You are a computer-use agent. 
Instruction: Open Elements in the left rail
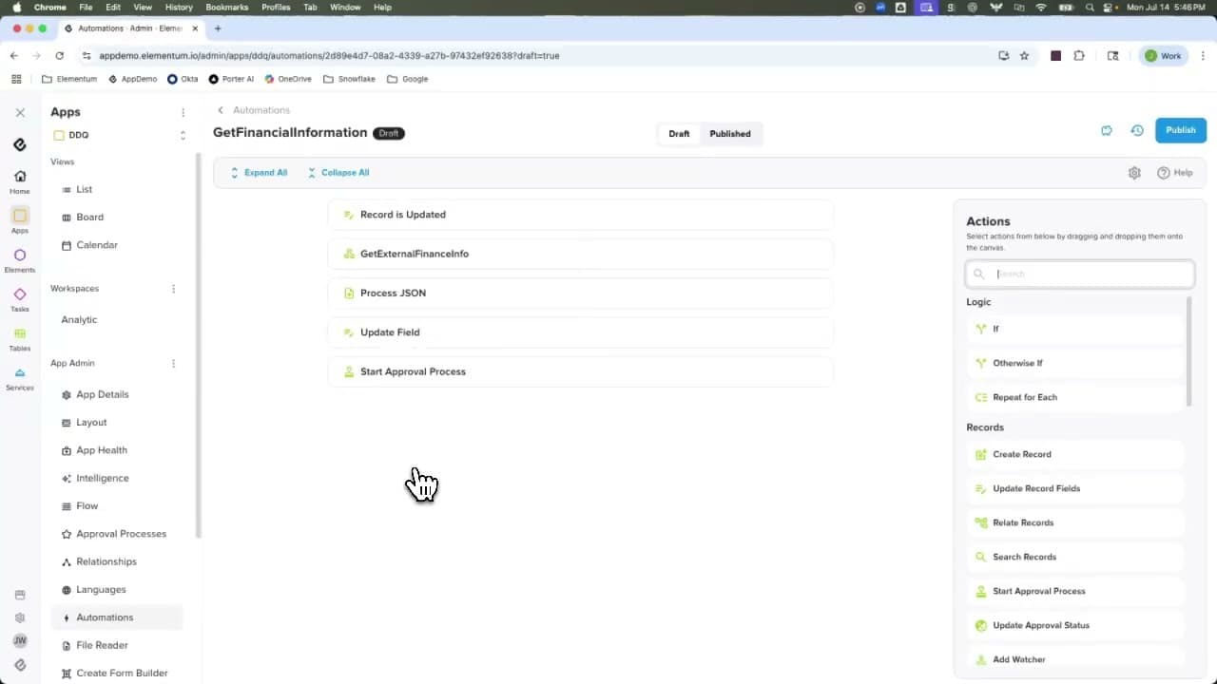coord(20,260)
